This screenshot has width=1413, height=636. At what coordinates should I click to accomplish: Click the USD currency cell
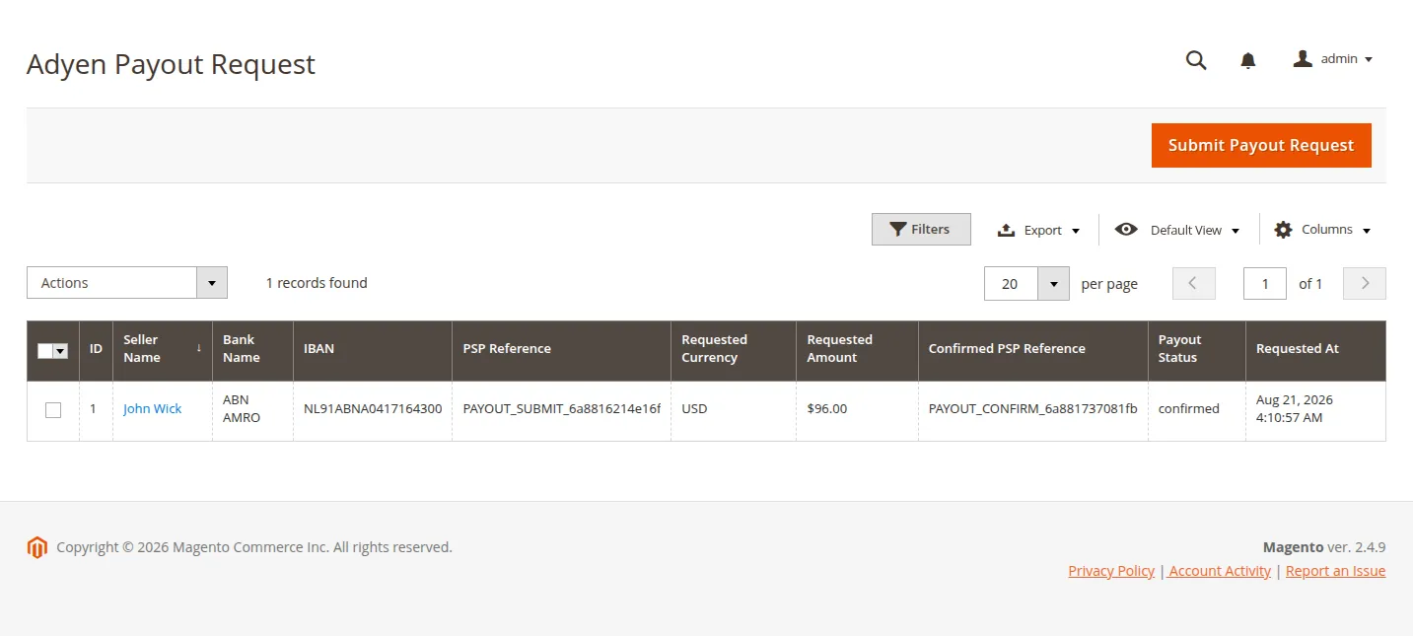(x=734, y=409)
